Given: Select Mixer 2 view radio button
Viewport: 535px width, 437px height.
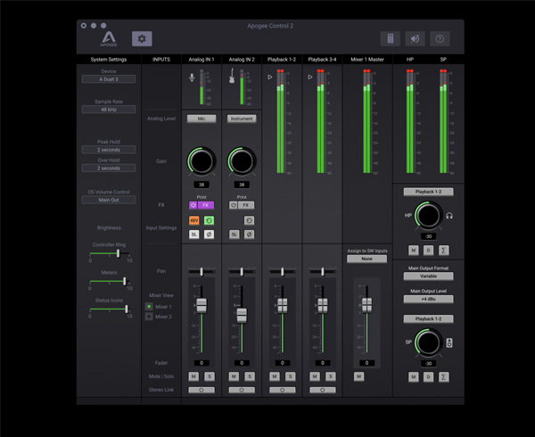Looking at the screenshot, I should tap(149, 317).
